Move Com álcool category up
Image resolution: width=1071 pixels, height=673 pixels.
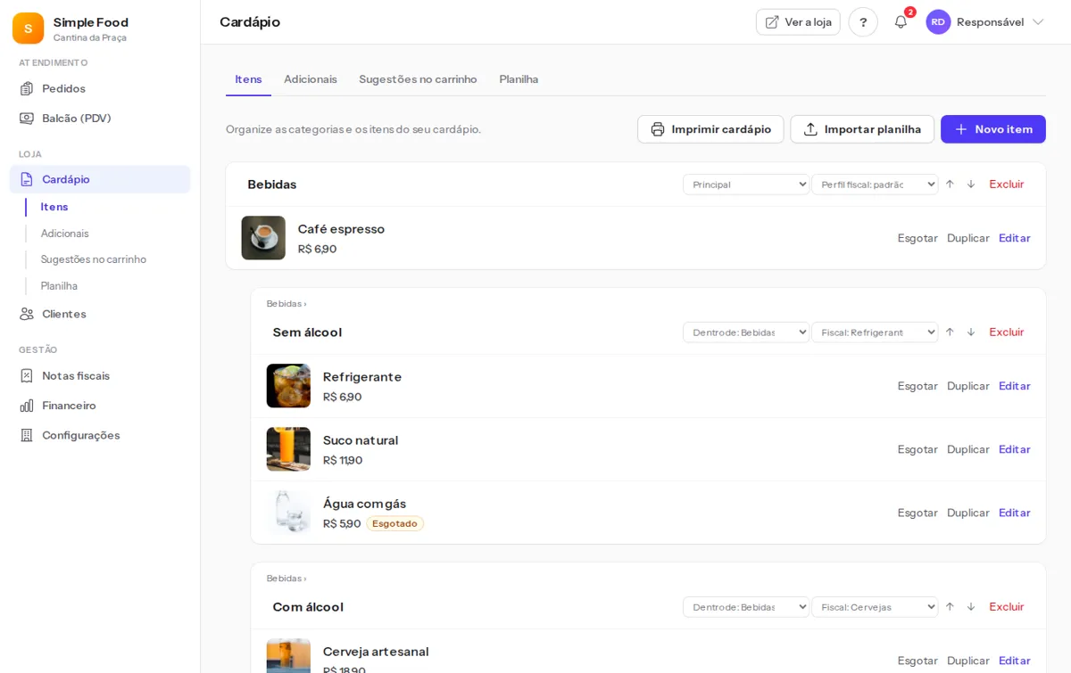tap(950, 607)
